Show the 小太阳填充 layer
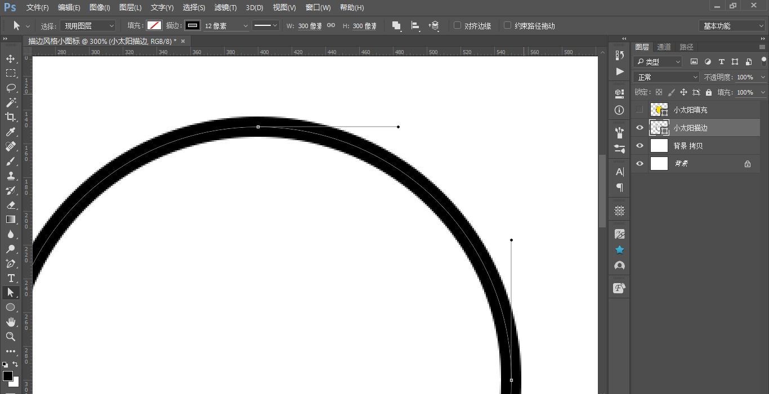Screen dimensions: 769x394 [639, 110]
